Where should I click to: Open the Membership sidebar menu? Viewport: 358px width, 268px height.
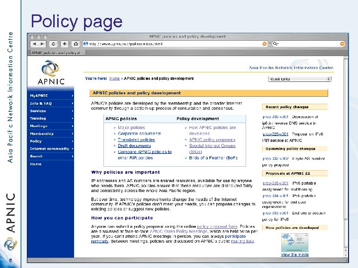click(50, 134)
